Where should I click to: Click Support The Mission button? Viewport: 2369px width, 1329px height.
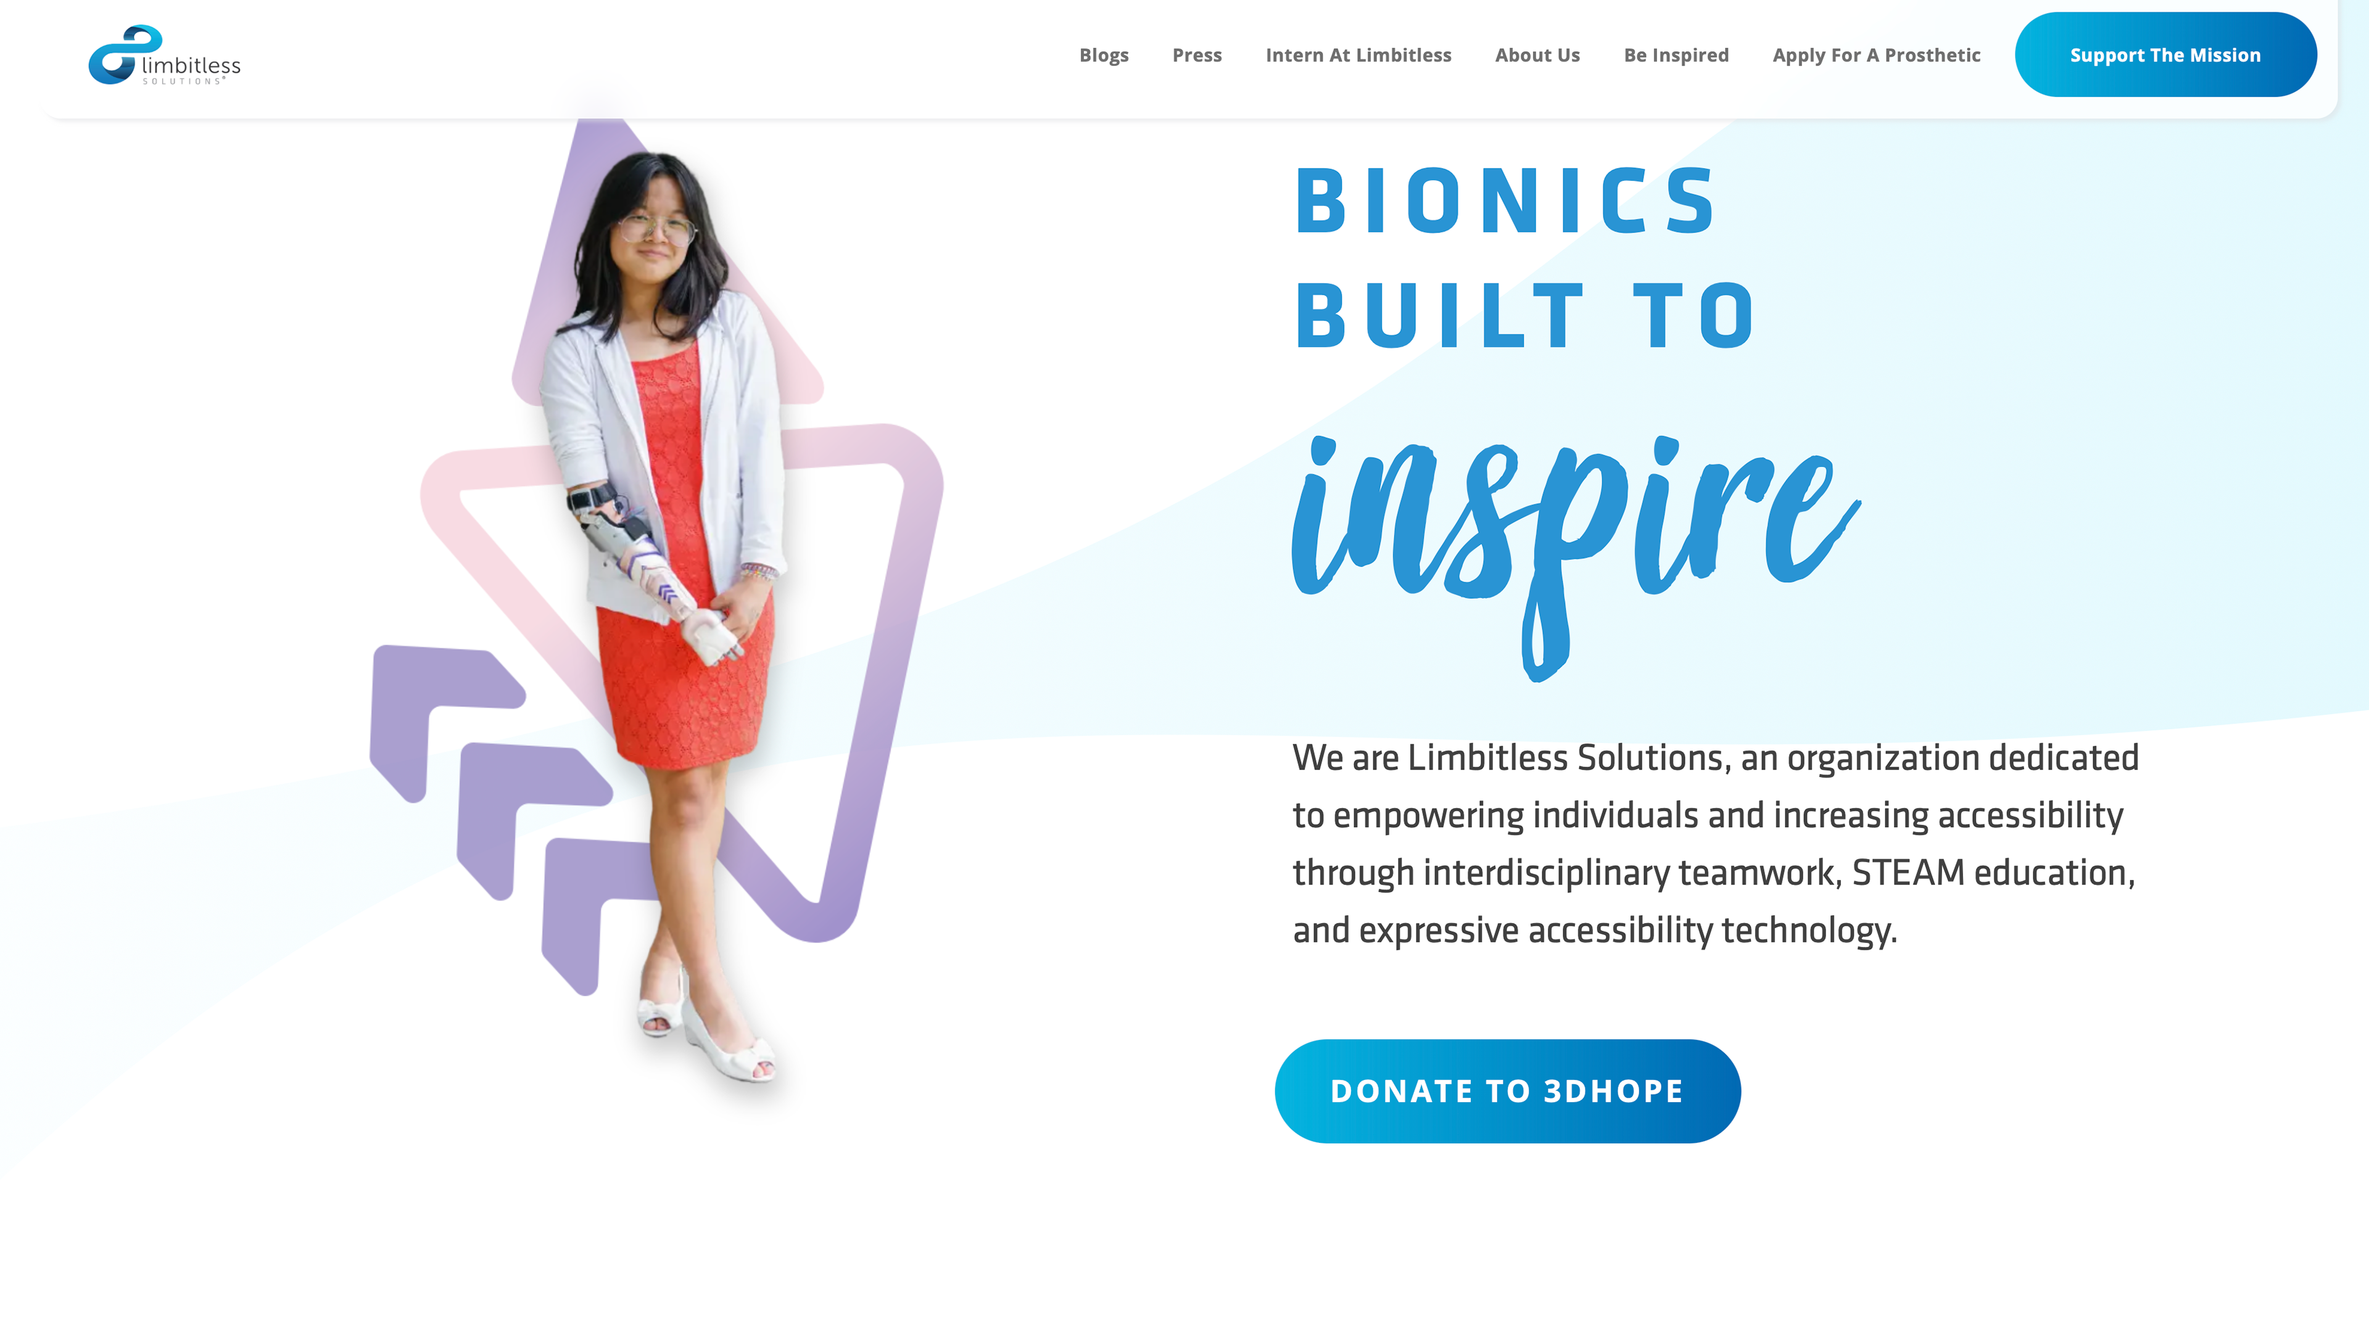coord(2165,54)
